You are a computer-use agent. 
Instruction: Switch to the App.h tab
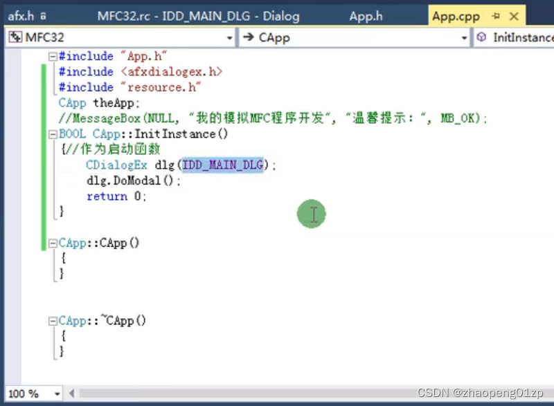click(x=366, y=16)
